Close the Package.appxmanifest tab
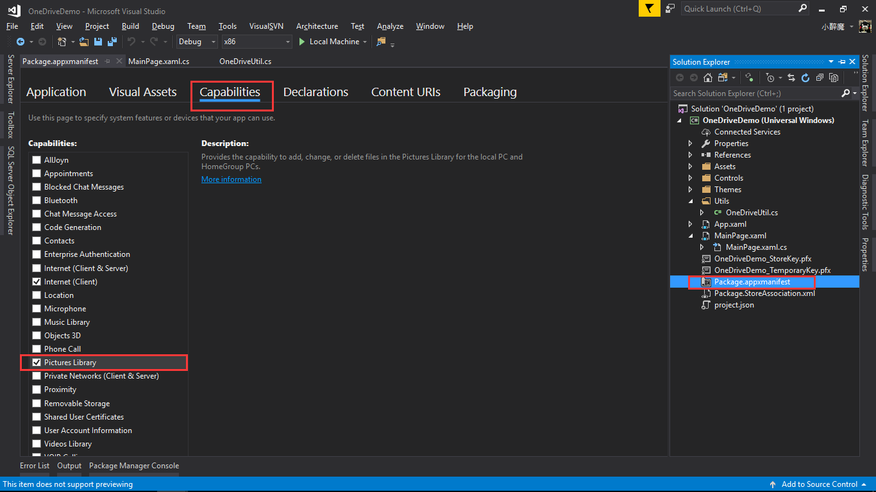 coord(119,61)
